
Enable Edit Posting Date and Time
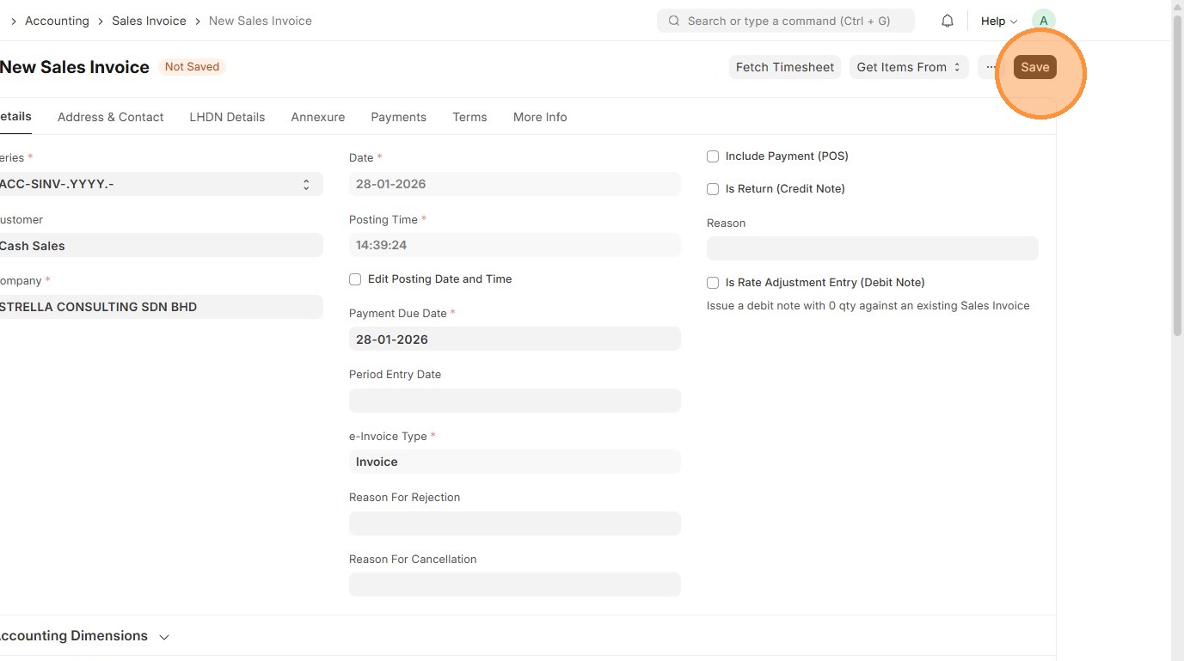pyautogui.click(x=355, y=279)
